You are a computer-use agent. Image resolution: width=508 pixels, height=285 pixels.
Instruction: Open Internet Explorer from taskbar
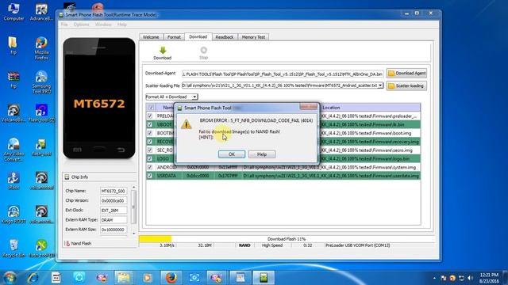click(x=33, y=278)
